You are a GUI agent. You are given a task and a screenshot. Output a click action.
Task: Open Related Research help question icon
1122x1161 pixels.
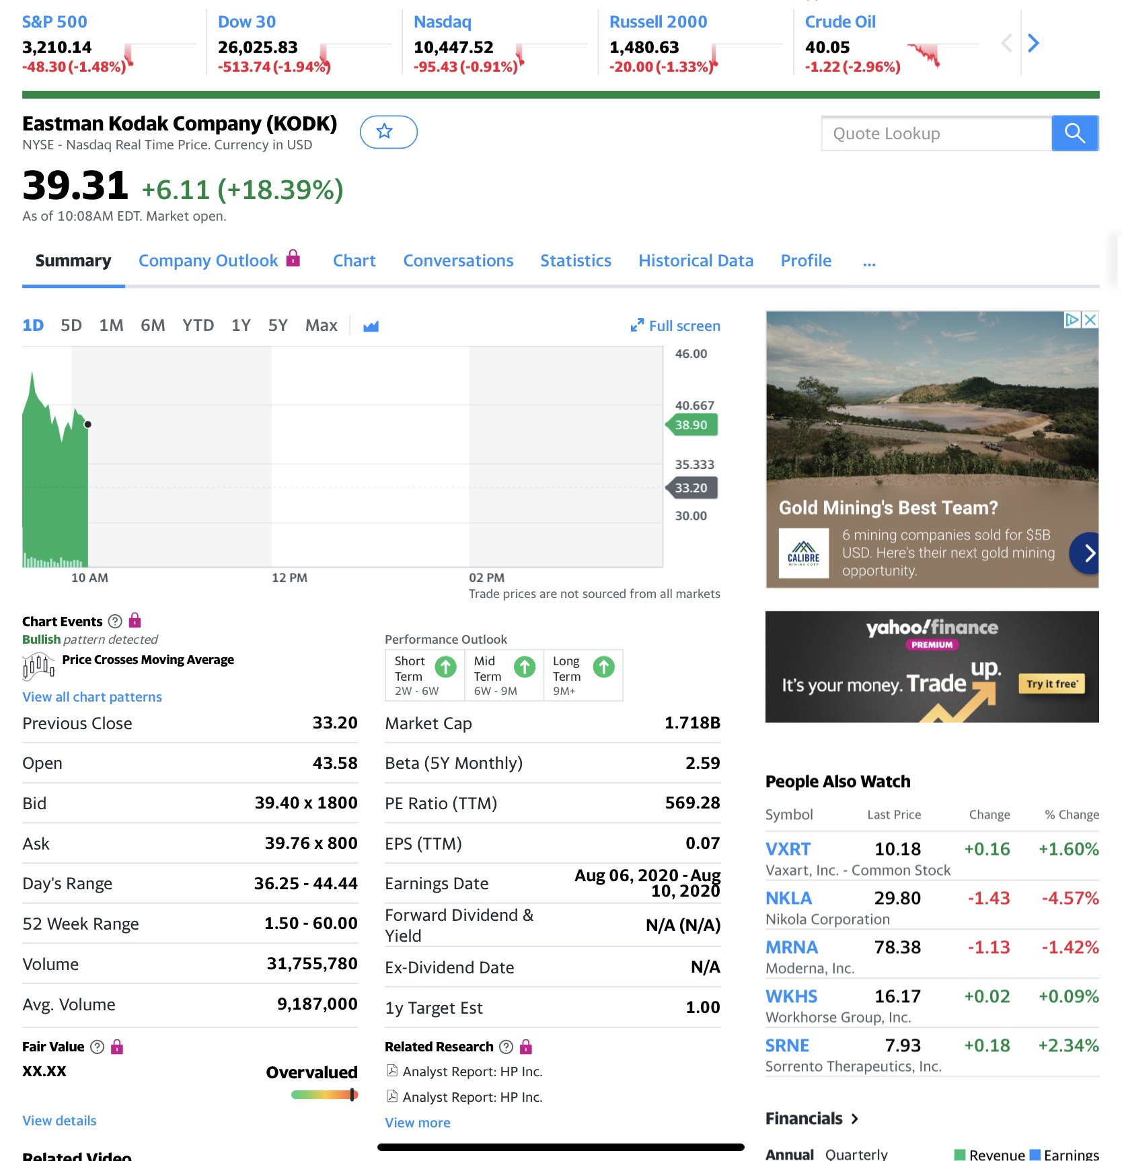coord(507,1047)
